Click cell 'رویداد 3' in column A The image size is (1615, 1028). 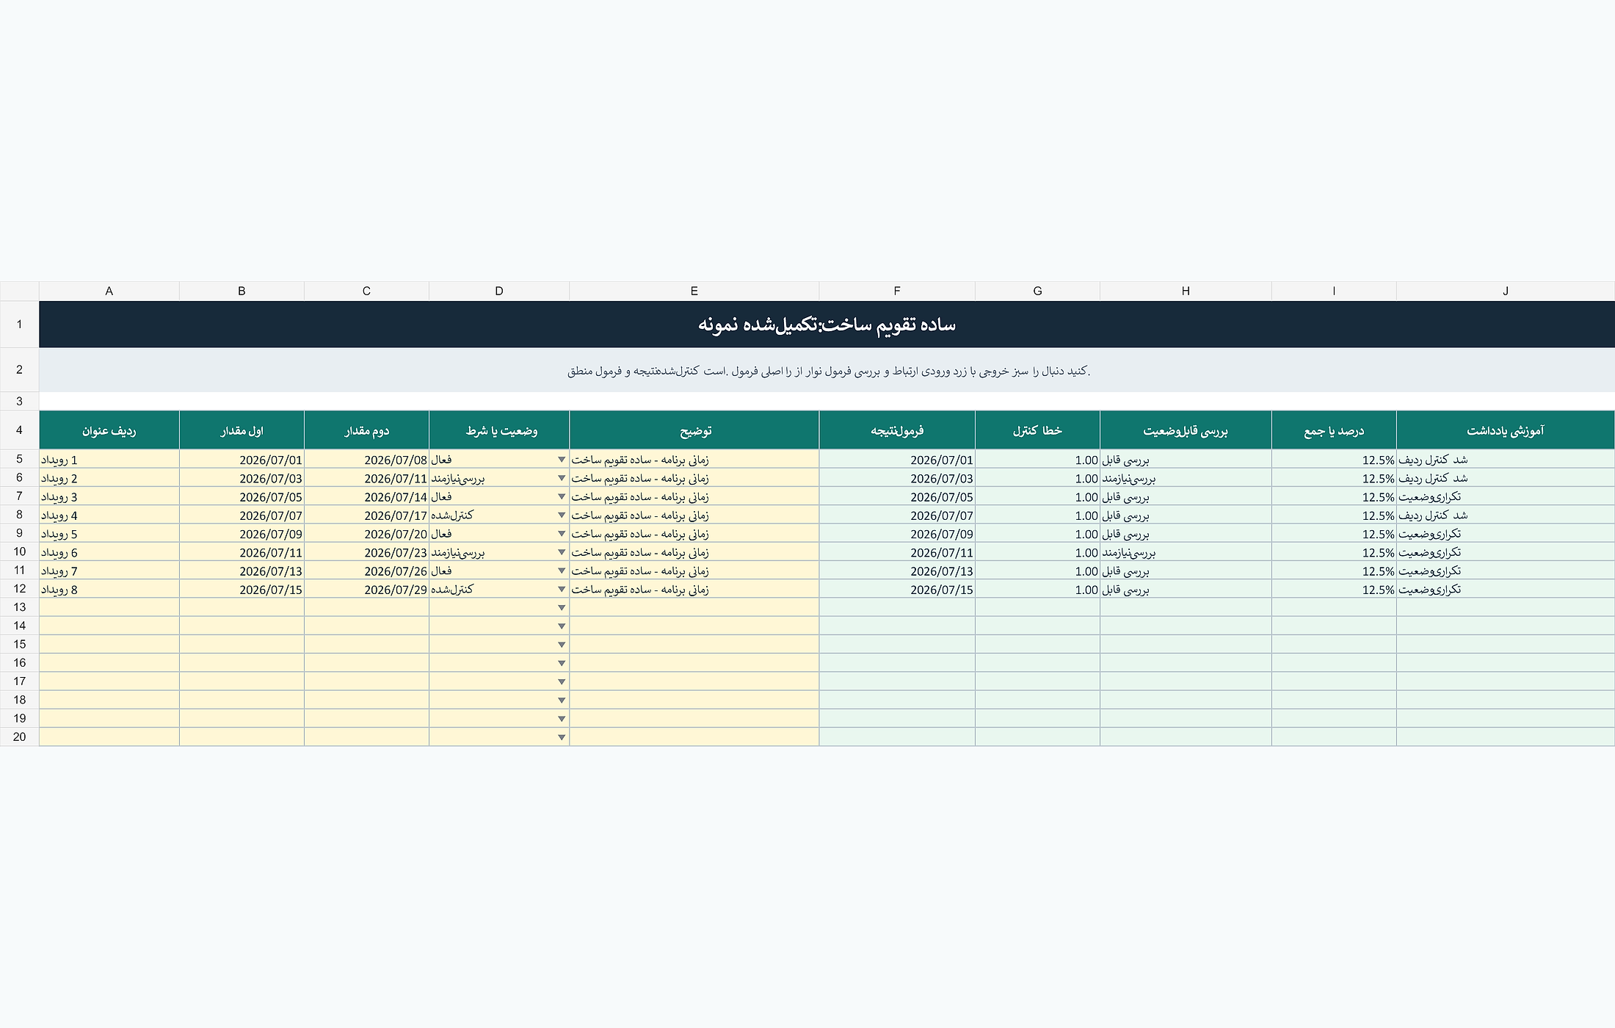109,497
